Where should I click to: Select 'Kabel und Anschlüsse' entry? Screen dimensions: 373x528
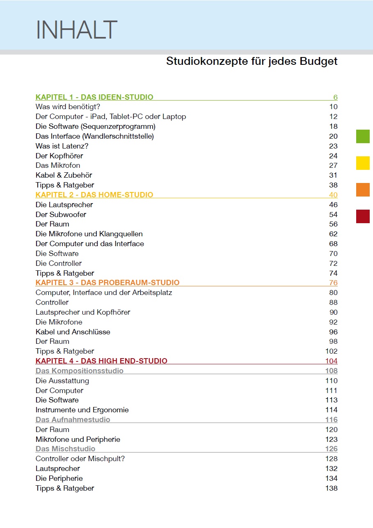[x=73, y=332]
